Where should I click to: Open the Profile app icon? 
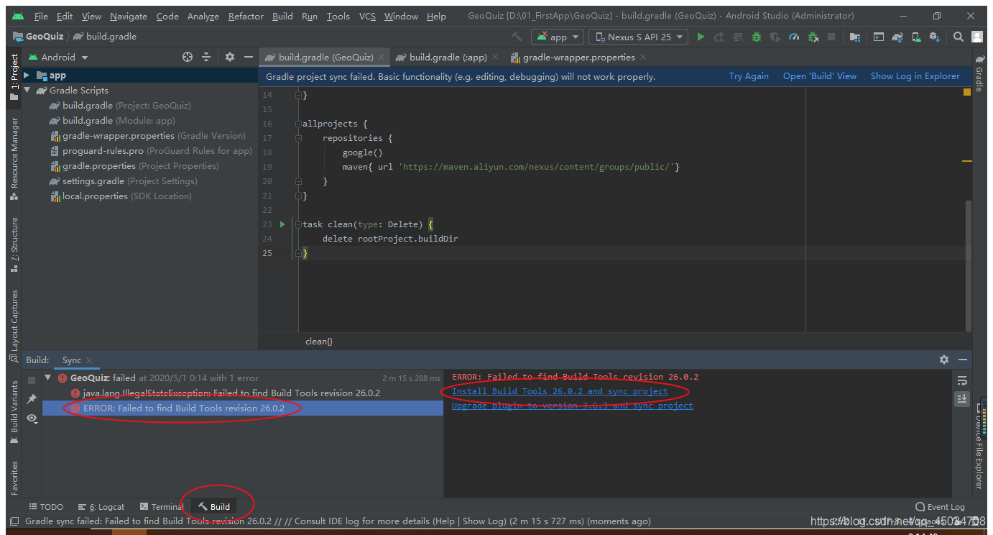click(x=794, y=36)
